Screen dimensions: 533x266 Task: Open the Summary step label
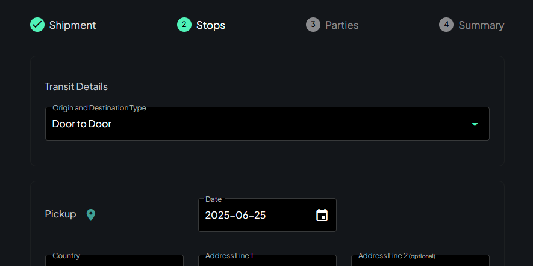[481, 25]
